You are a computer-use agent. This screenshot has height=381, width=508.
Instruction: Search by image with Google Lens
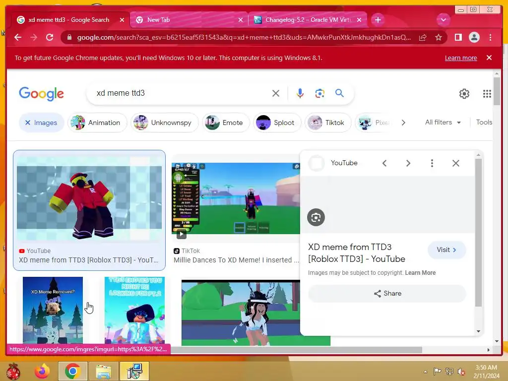click(x=320, y=93)
